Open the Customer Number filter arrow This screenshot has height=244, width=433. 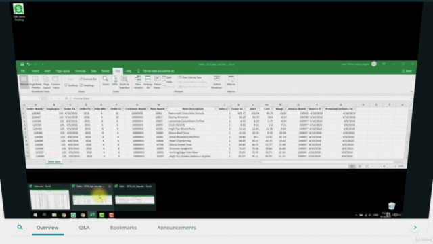point(148,109)
